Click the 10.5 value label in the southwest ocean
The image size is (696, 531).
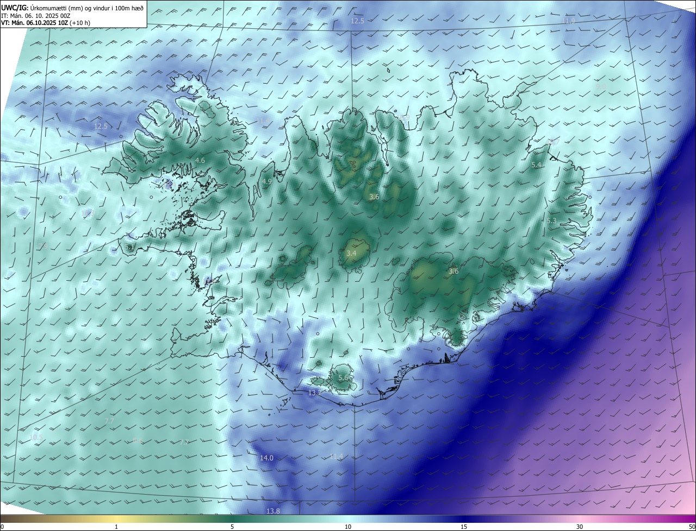pyautogui.click(x=36, y=437)
